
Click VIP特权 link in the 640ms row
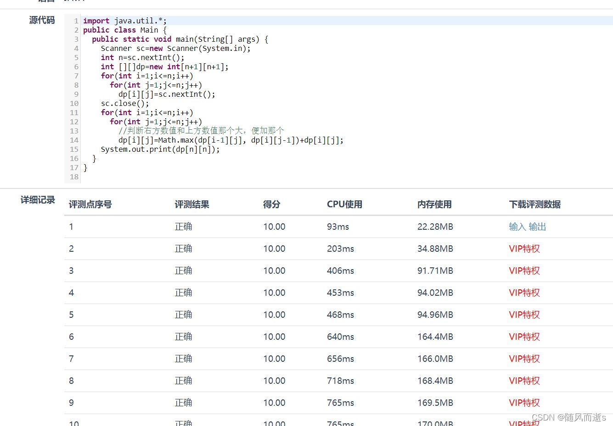tap(524, 337)
